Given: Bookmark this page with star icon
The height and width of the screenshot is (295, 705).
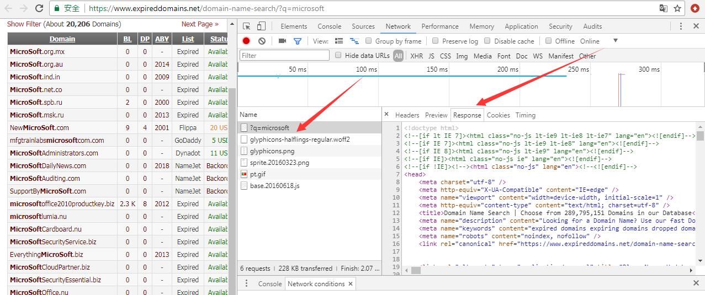Looking at the screenshot, I should pyautogui.click(x=678, y=8).
